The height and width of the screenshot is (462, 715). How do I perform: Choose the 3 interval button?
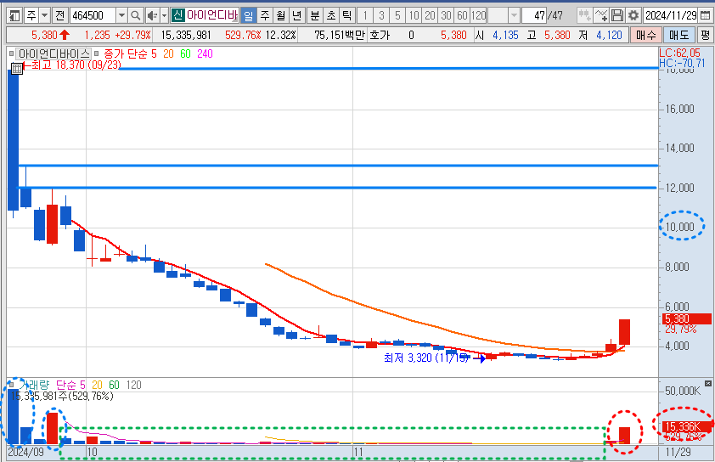coord(381,16)
